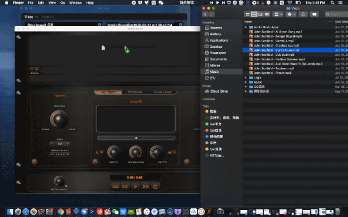348x217 pixels.
Task: Click the Filter knob
Action: pos(156,152)
